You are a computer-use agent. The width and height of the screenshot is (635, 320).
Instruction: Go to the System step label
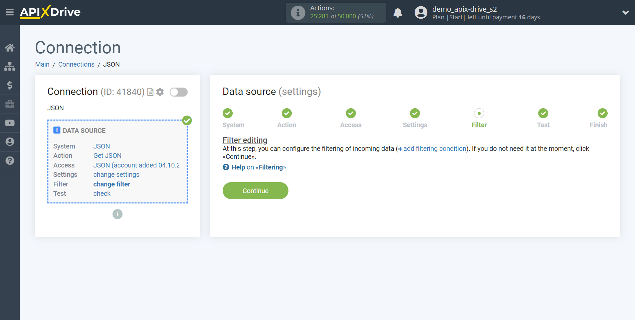point(233,125)
